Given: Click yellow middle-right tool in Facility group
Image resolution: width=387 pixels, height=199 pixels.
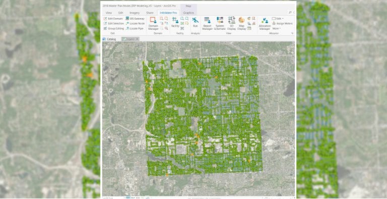Looking at the screenshot, I should 187,24.
